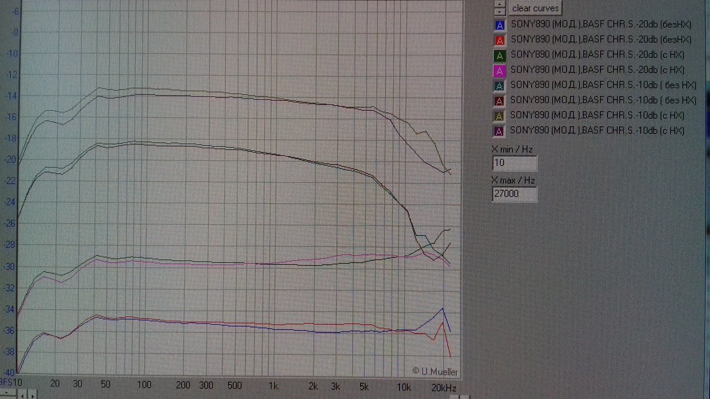This screenshot has width=710, height=399.
Task: Click the teal curve color icon
Action: pyautogui.click(x=499, y=86)
